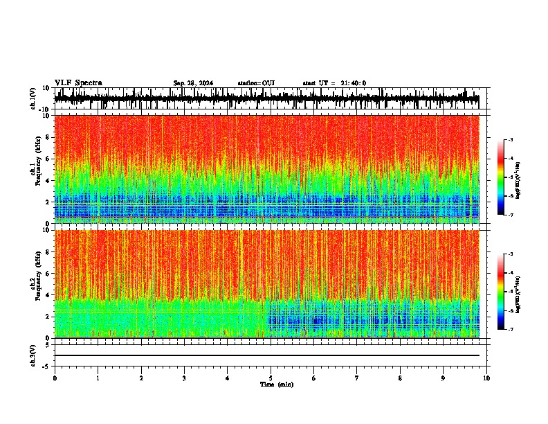
Task: Click the "8" kHz tick of ch.2 spectrogram
Action: pos(48,252)
